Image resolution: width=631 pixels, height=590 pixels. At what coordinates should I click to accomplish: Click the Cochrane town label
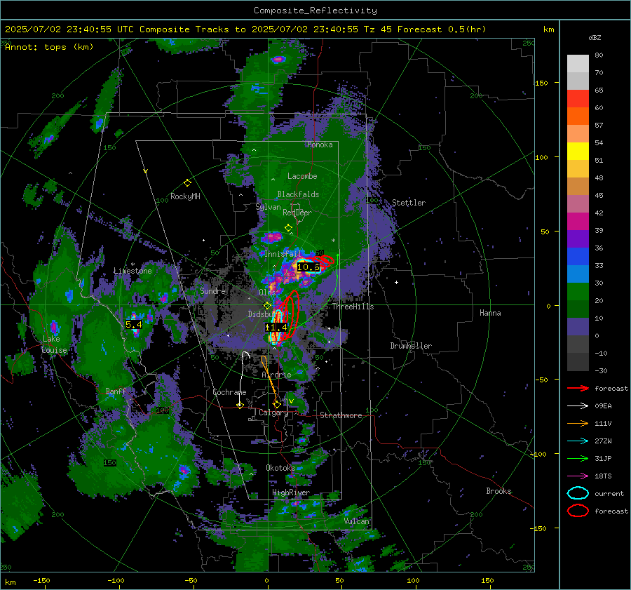coord(229,392)
